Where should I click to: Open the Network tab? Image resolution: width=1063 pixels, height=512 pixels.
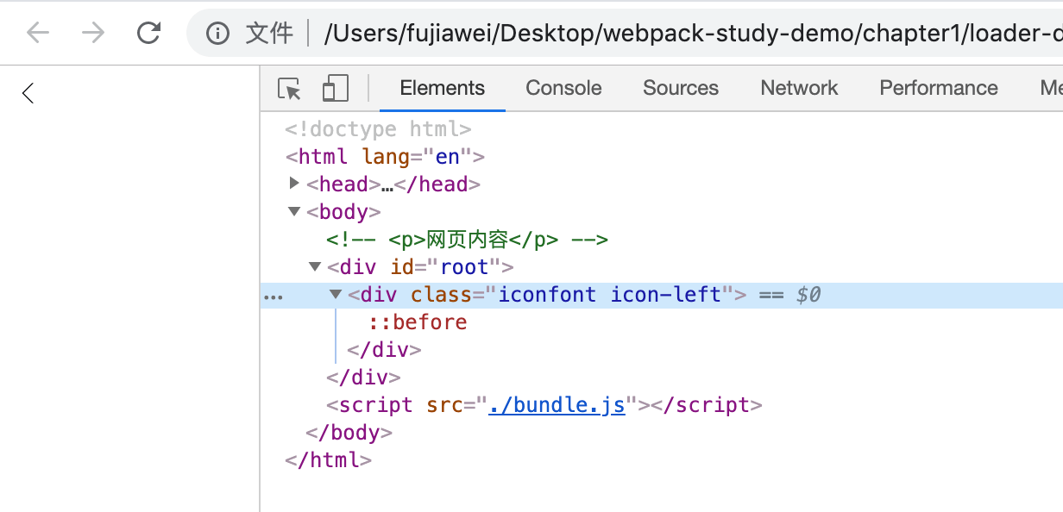(x=799, y=88)
